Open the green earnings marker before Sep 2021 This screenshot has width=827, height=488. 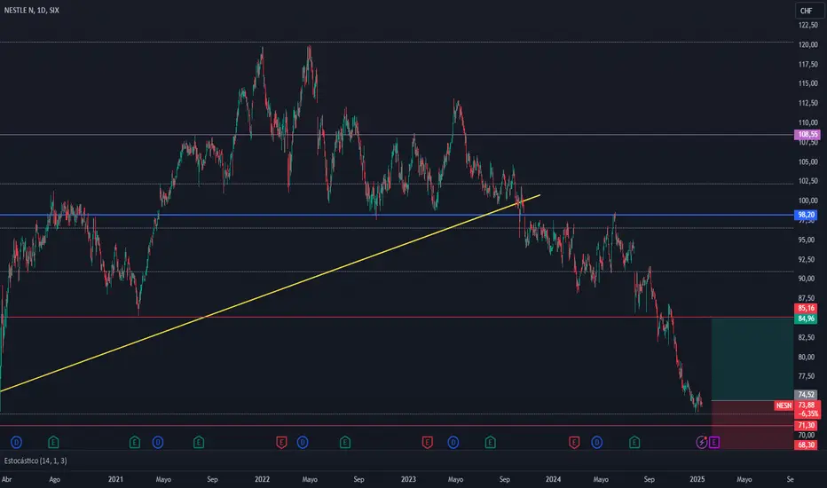pos(198,442)
